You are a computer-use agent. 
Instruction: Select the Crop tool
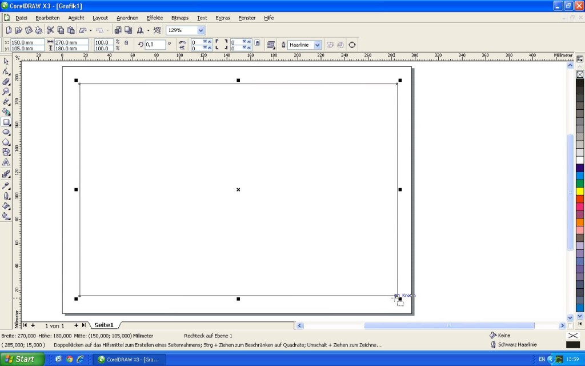point(6,81)
